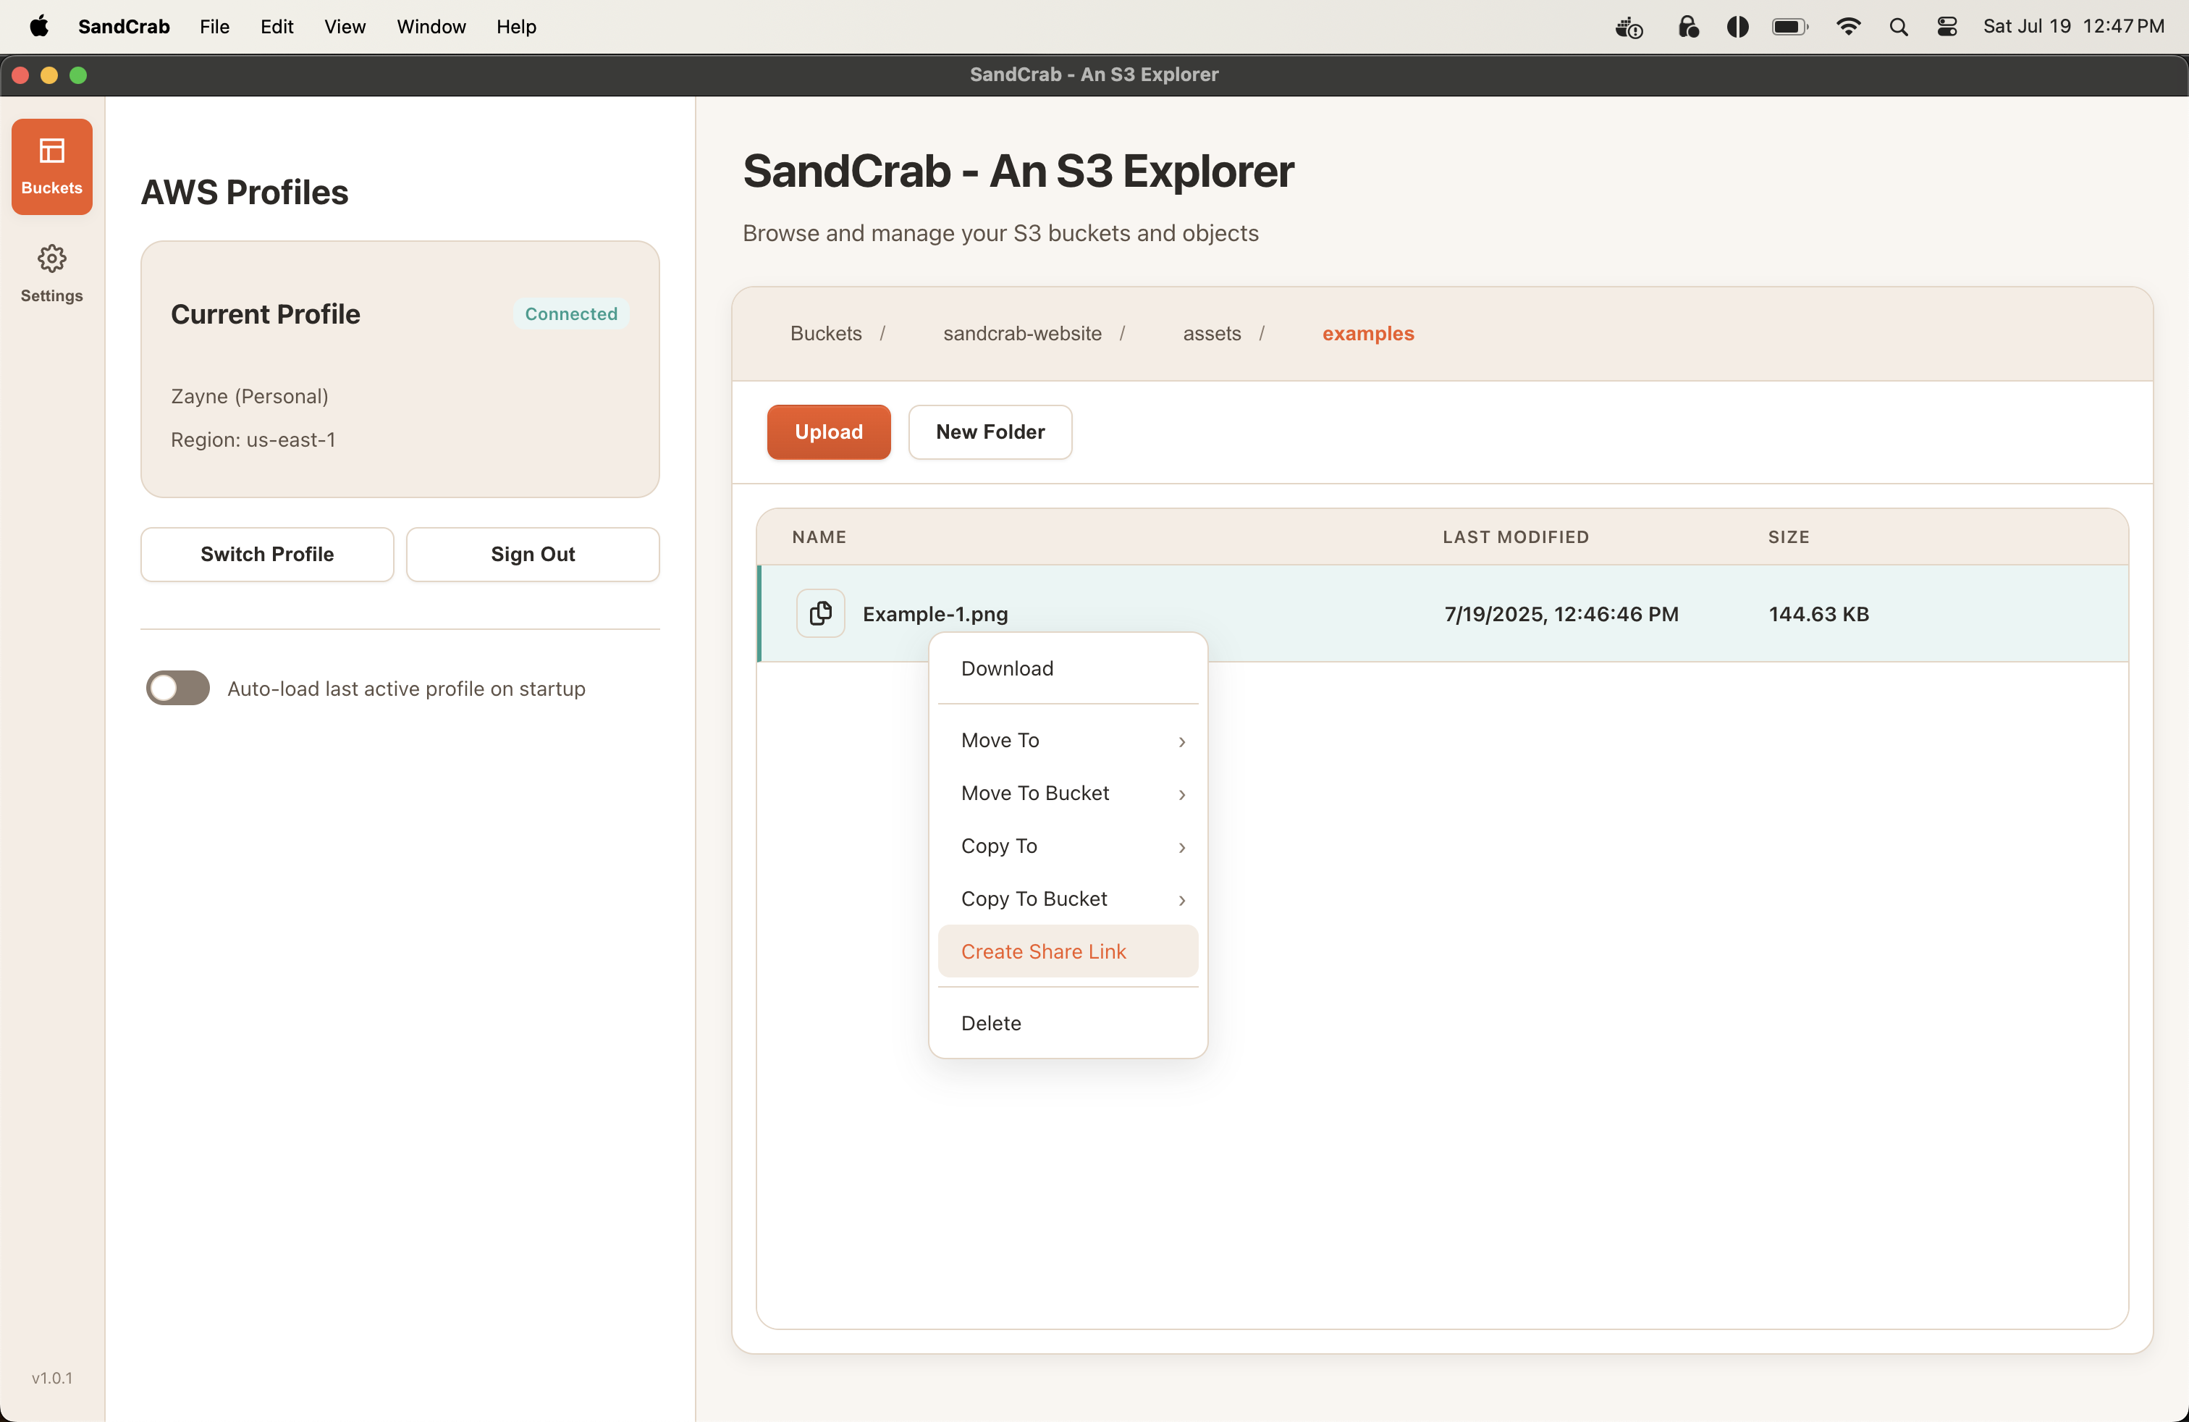Image resolution: width=2189 pixels, height=1422 pixels.
Task: Open Control Center in menu bar
Action: point(1947,27)
